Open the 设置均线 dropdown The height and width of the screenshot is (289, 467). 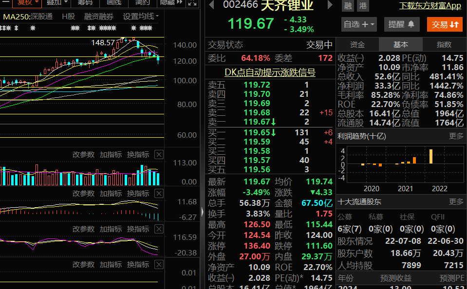(141, 17)
